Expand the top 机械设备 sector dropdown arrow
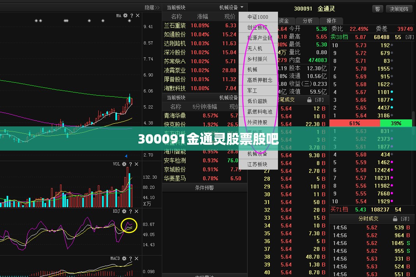 pyautogui.click(x=242, y=7)
